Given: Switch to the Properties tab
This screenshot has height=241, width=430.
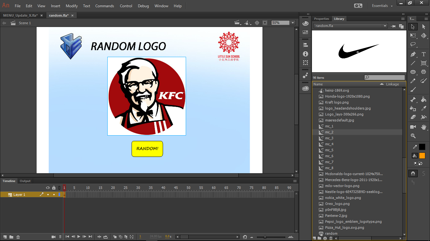Looking at the screenshot, I should click(x=321, y=19).
